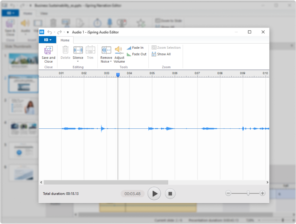Screen dimensions: 296x224
Task: Play the audio
Action: [x=154, y=194]
